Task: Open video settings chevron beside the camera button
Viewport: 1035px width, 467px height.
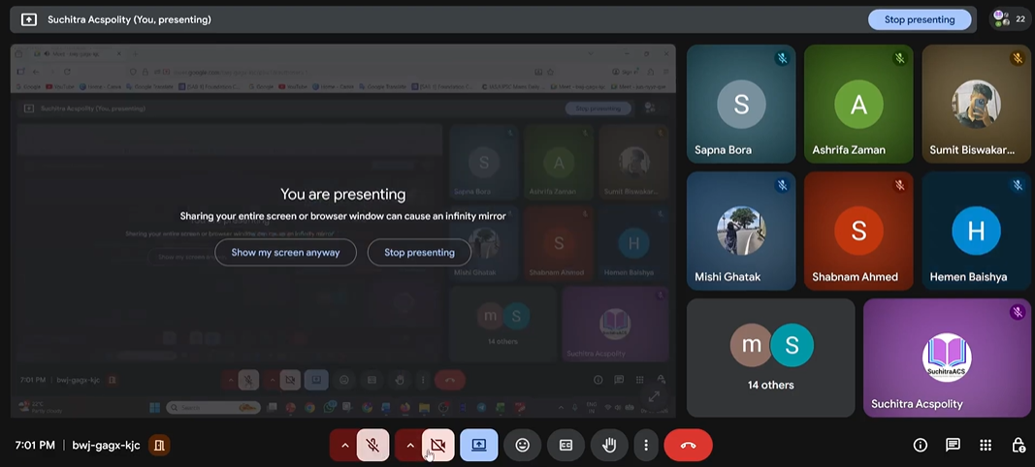Action: (x=409, y=446)
